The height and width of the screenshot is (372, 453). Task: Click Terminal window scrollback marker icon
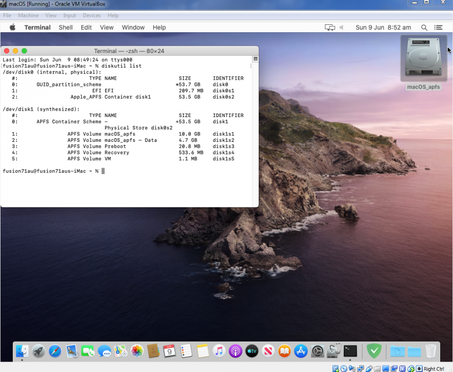[x=255, y=59]
